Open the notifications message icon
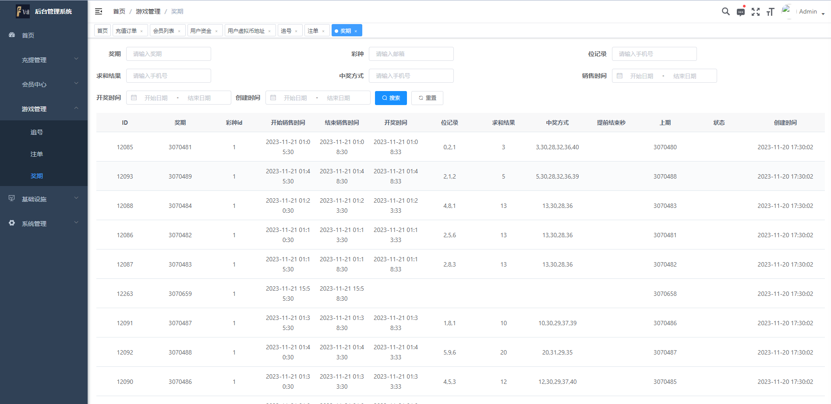This screenshot has height=404, width=831. coord(741,12)
